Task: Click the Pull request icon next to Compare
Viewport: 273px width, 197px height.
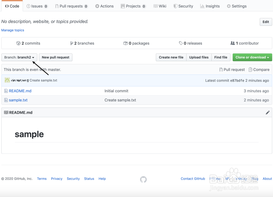Action: (221, 70)
